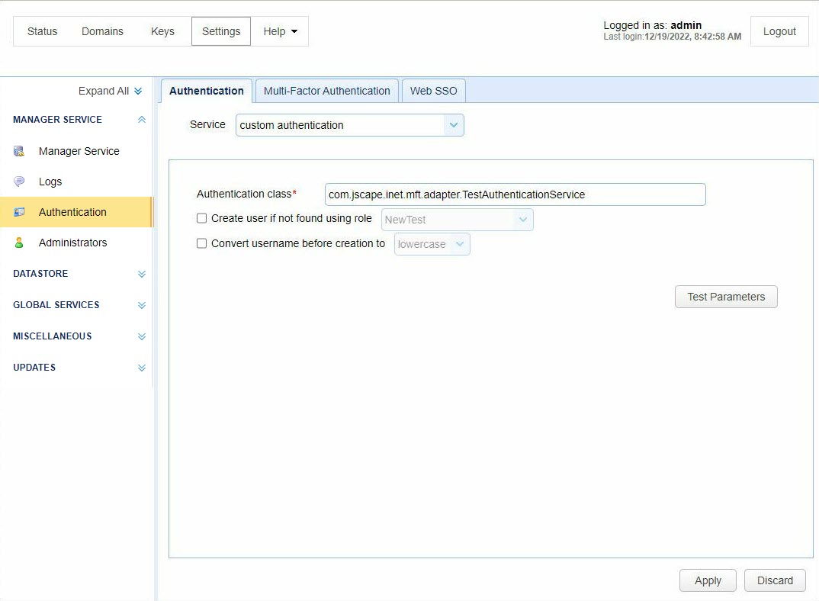Expand the Global Services section

click(x=141, y=305)
